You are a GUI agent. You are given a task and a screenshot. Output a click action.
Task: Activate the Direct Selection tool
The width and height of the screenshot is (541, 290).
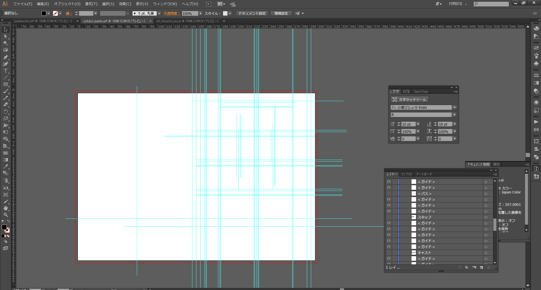pos(5,36)
